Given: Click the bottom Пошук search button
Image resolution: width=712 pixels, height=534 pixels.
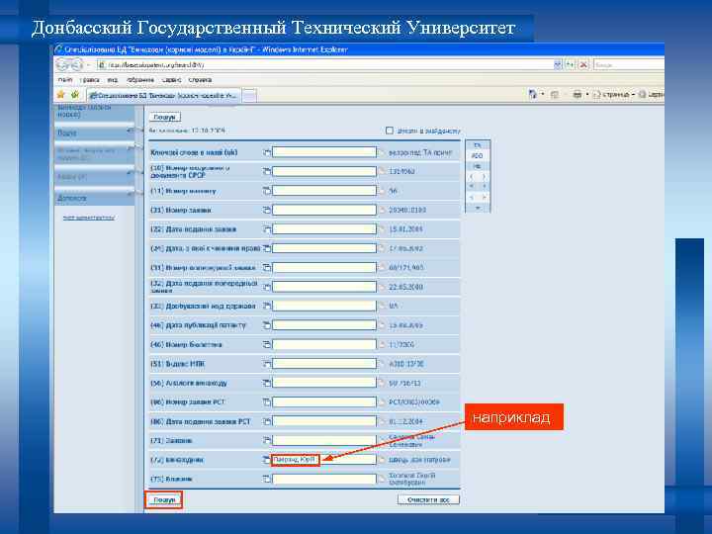Looking at the screenshot, I should click(164, 499).
